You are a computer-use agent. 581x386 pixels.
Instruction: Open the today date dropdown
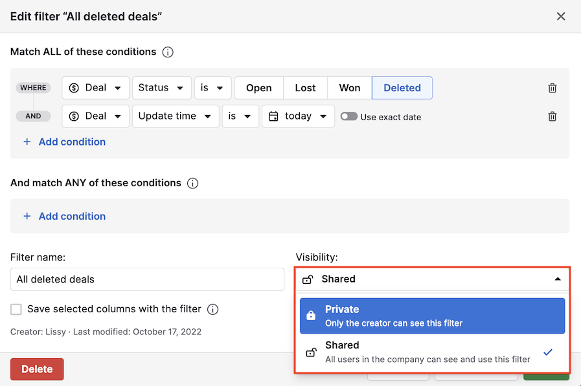pyautogui.click(x=298, y=116)
